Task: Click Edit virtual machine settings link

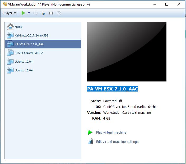Action: coord(117,142)
